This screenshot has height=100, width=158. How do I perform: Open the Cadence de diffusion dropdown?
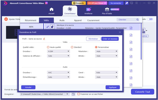point(58,56)
